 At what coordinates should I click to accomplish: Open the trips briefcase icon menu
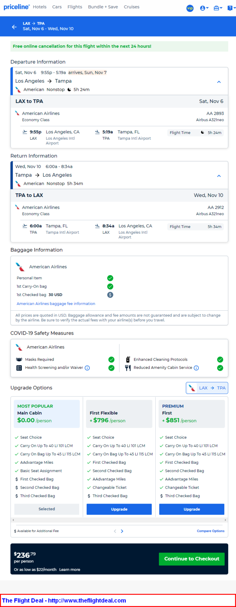(x=218, y=8)
